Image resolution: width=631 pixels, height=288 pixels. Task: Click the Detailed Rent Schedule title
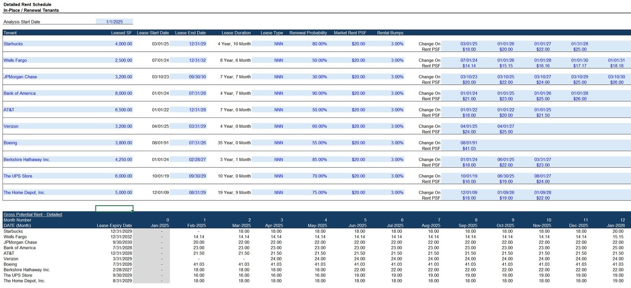click(27, 5)
